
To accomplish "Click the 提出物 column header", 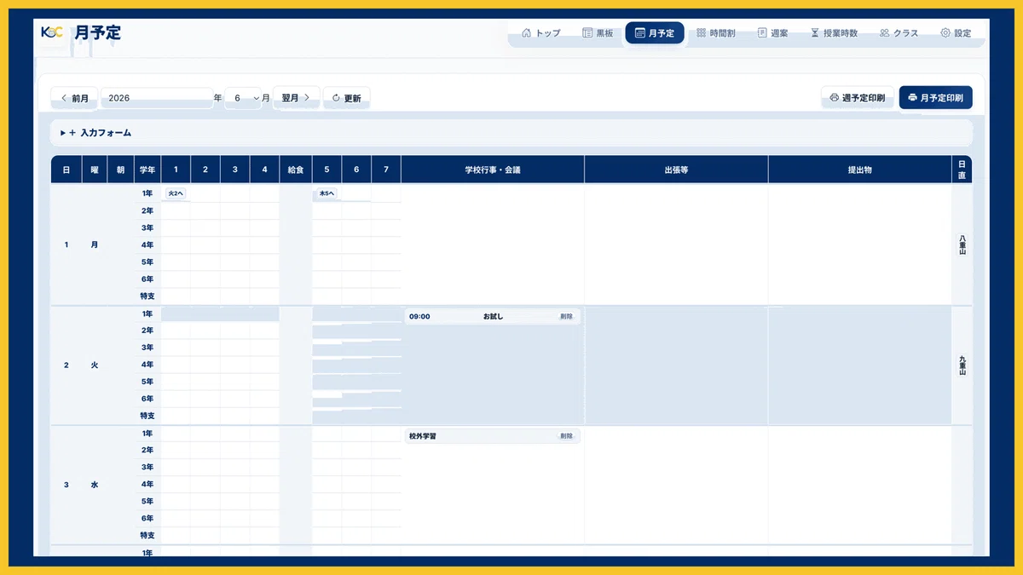I will 860,170.
